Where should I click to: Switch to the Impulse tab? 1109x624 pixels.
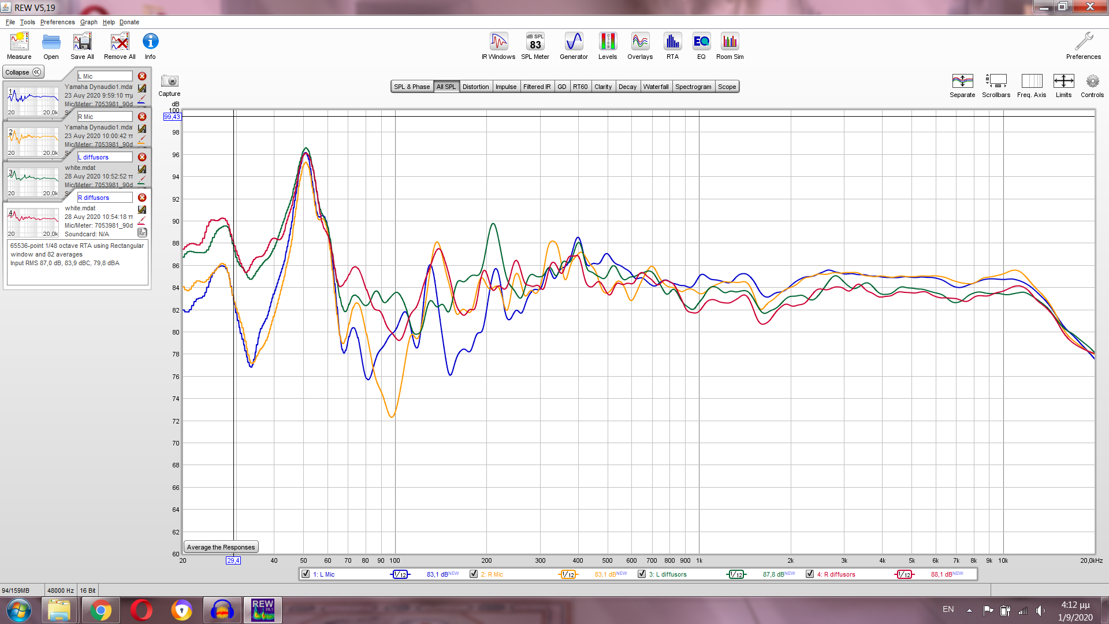click(506, 87)
